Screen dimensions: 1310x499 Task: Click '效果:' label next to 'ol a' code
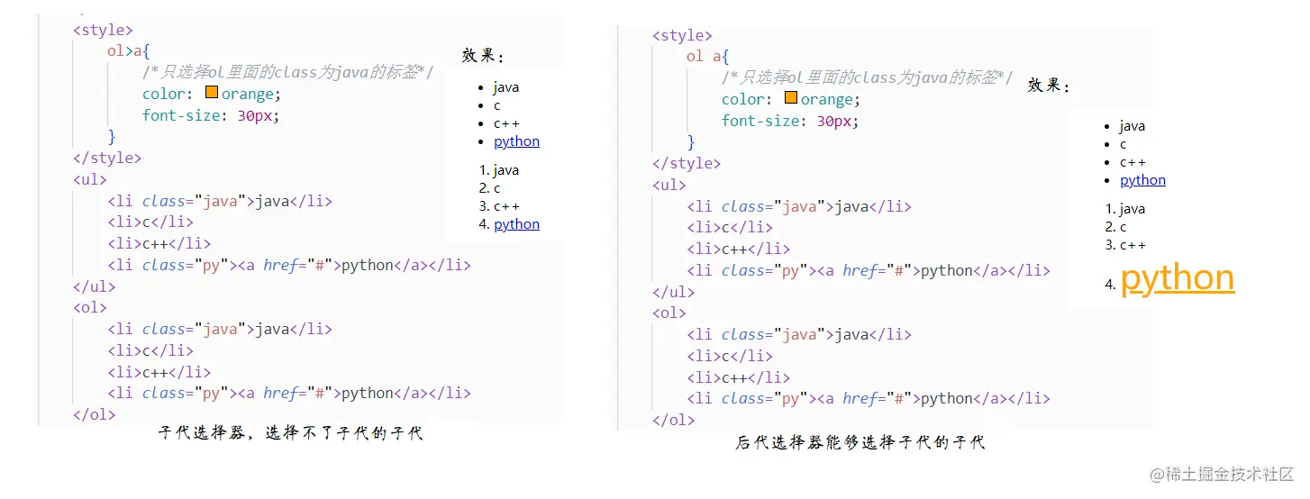[x=1050, y=86]
